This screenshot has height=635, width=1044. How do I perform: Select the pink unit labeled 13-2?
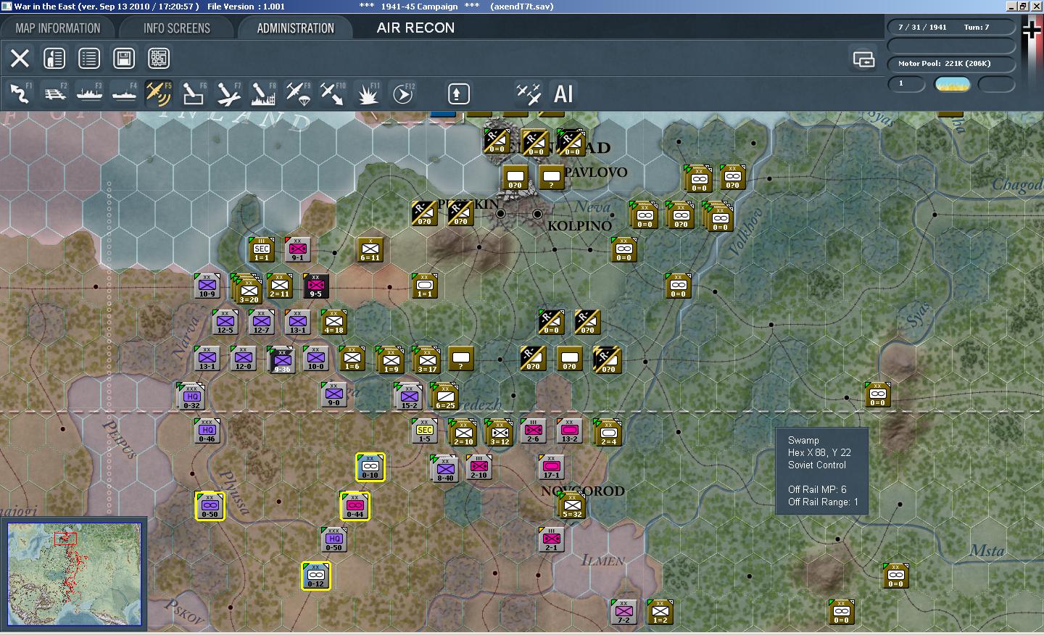(x=570, y=430)
